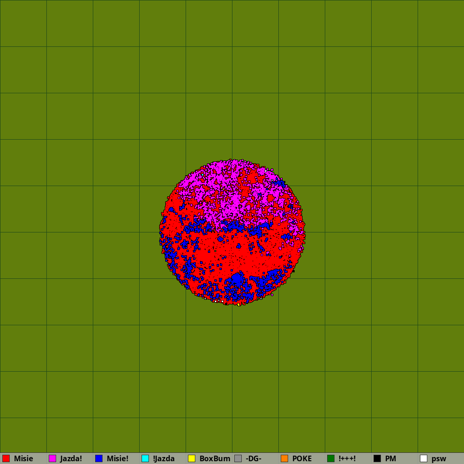Click the black PM color swatch
This screenshot has height=464, width=464.
click(377, 458)
